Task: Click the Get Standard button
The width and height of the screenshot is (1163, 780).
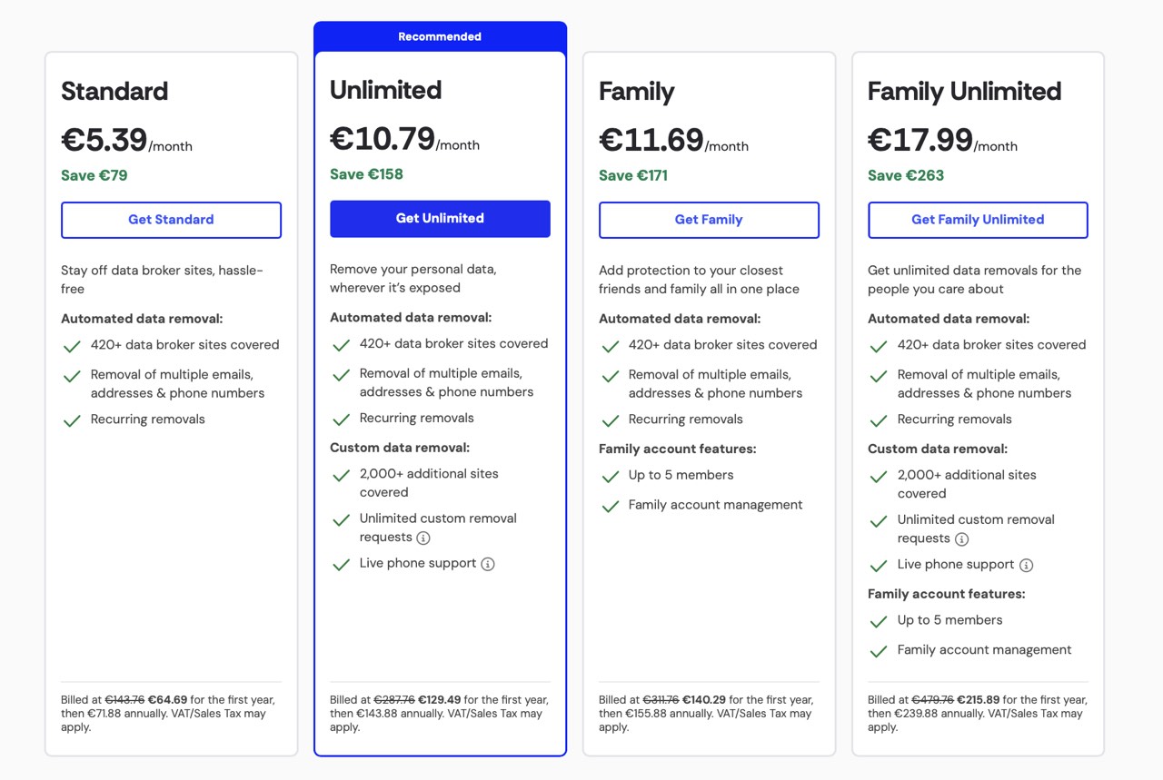Action: pyautogui.click(x=171, y=220)
